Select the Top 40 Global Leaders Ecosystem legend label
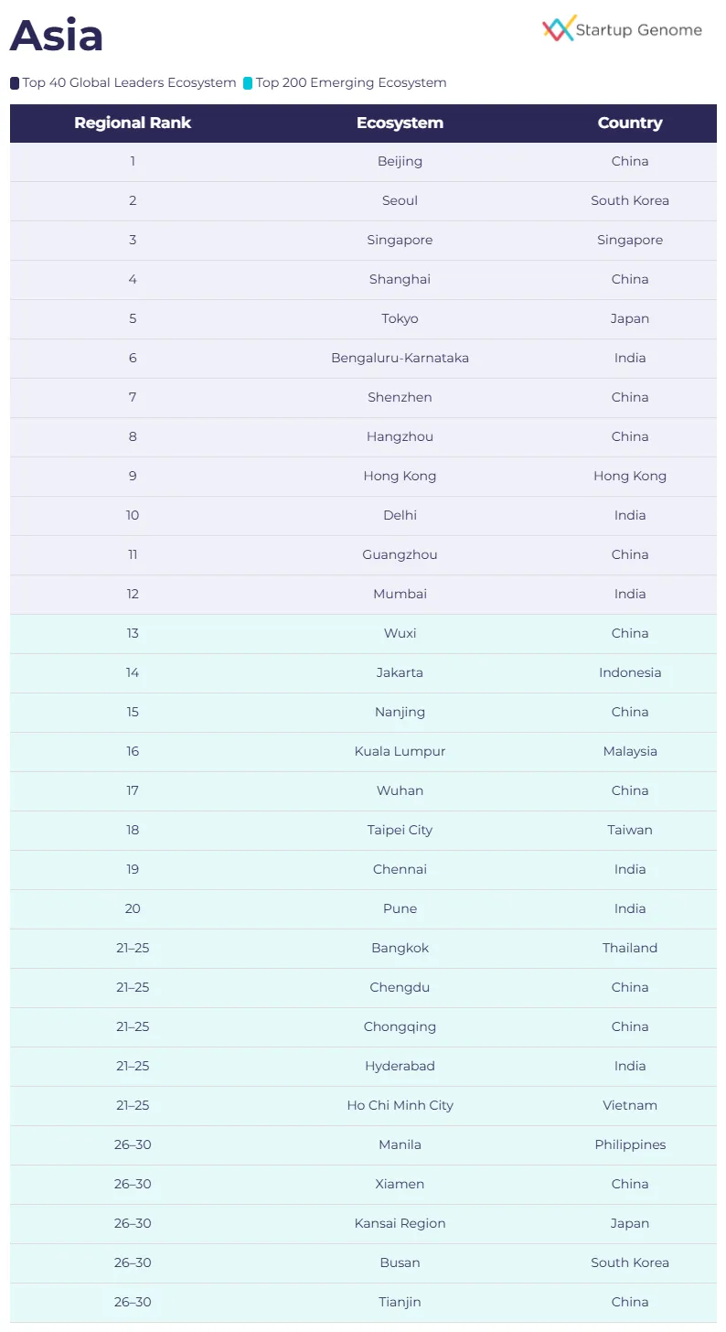726x1332 pixels. click(x=129, y=83)
